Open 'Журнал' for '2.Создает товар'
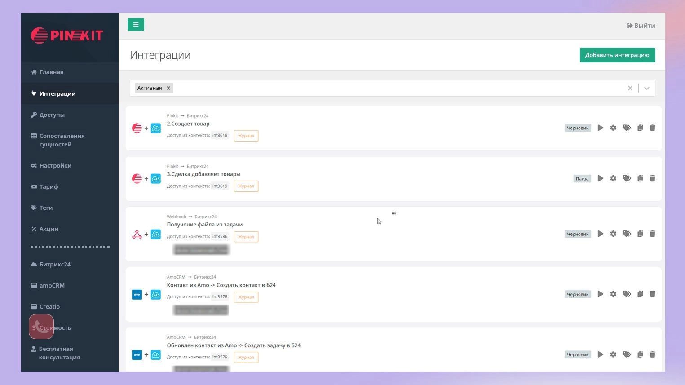The height and width of the screenshot is (385, 685). point(246,136)
